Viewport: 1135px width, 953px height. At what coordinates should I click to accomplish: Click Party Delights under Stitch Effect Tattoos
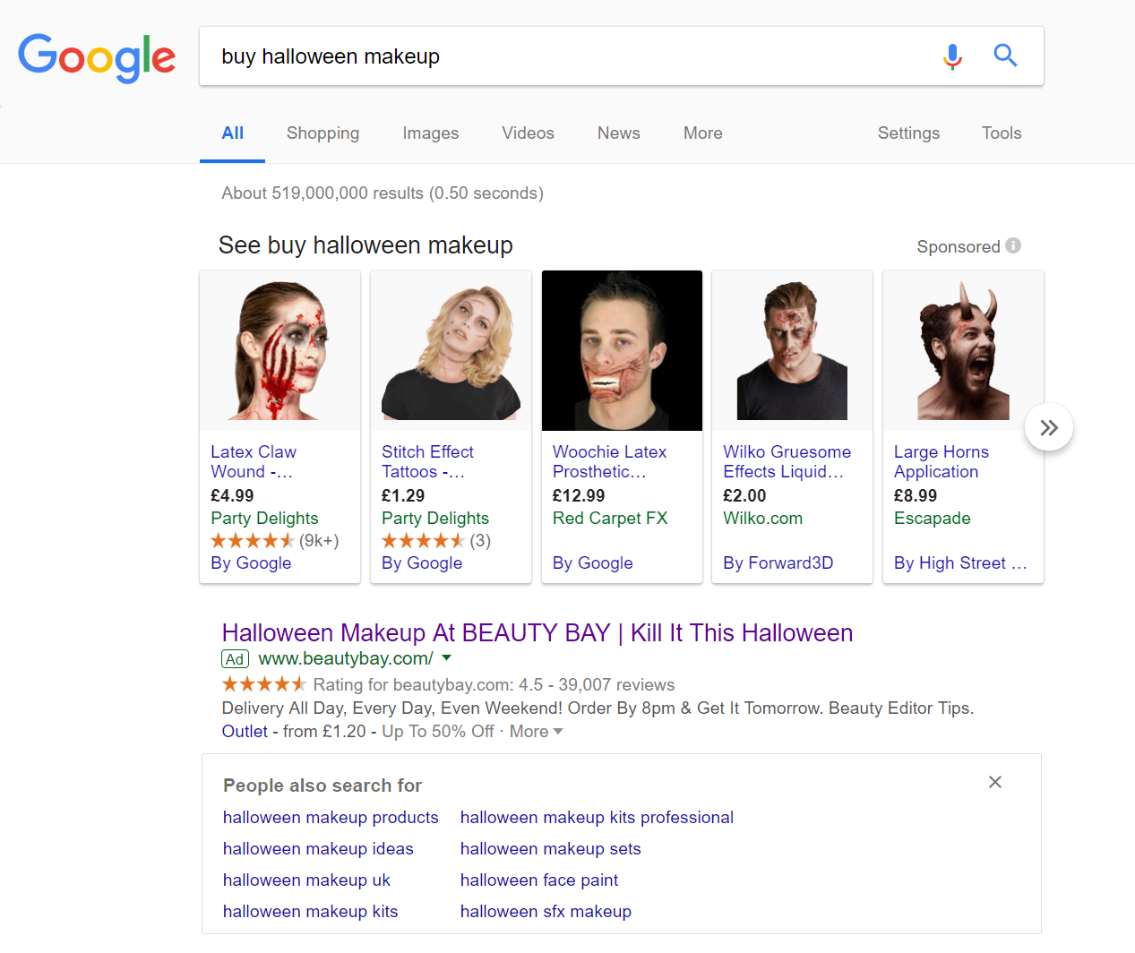pyautogui.click(x=435, y=519)
